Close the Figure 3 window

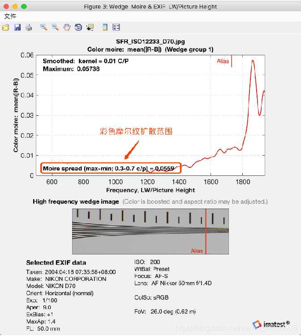pyautogui.click(x=6, y=6)
